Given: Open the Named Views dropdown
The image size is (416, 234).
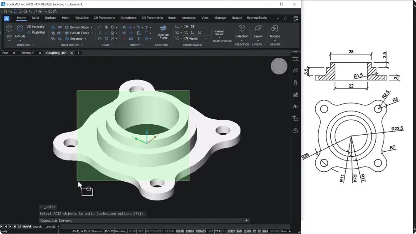Looking at the screenshot, I should click(219, 33).
